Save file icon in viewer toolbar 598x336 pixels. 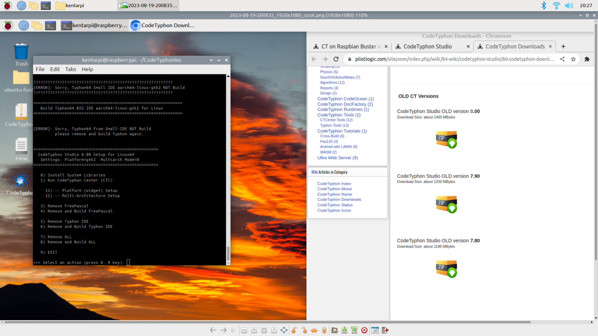(344, 330)
